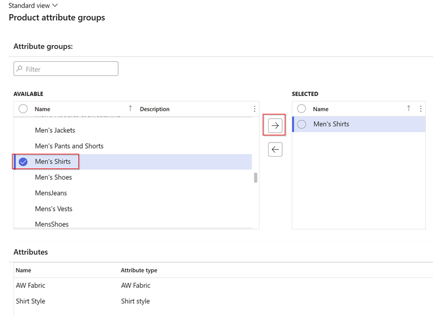Click the Description column header
This screenshot has width=433, height=316.
point(155,109)
